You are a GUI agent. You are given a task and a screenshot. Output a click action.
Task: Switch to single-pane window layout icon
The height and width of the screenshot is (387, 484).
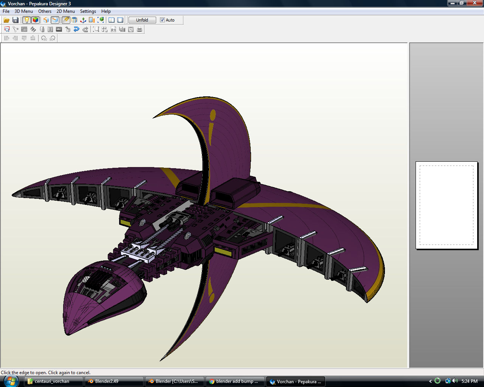pyautogui.click(x=120, y=20)
